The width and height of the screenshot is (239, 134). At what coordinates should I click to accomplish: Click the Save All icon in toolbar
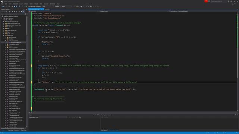tap(16, 6)
